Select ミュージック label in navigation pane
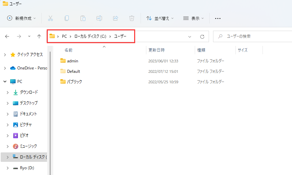 (x=28, y=146)
